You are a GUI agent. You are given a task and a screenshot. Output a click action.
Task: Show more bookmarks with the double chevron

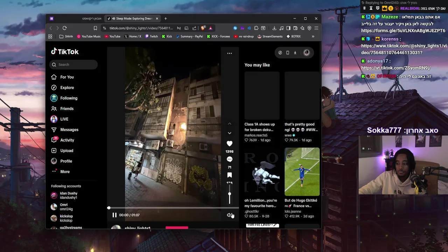pos(313,36)
